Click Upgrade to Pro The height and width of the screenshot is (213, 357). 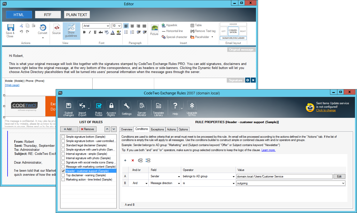(x=192, y=109)
